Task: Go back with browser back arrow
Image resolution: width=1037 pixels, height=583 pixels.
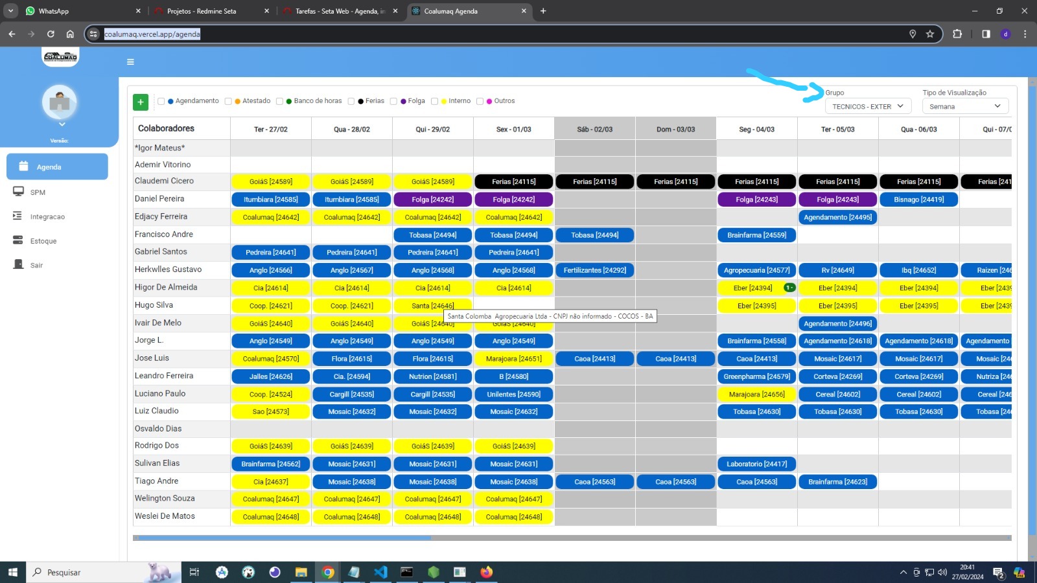Action: point(12,34)
